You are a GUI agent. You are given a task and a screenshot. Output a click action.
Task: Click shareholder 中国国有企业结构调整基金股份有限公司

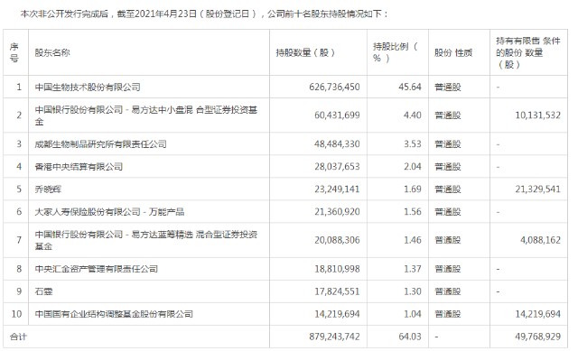point(114,314)
